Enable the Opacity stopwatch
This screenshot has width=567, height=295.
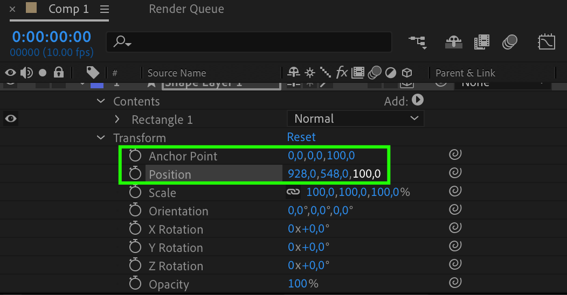135,284
